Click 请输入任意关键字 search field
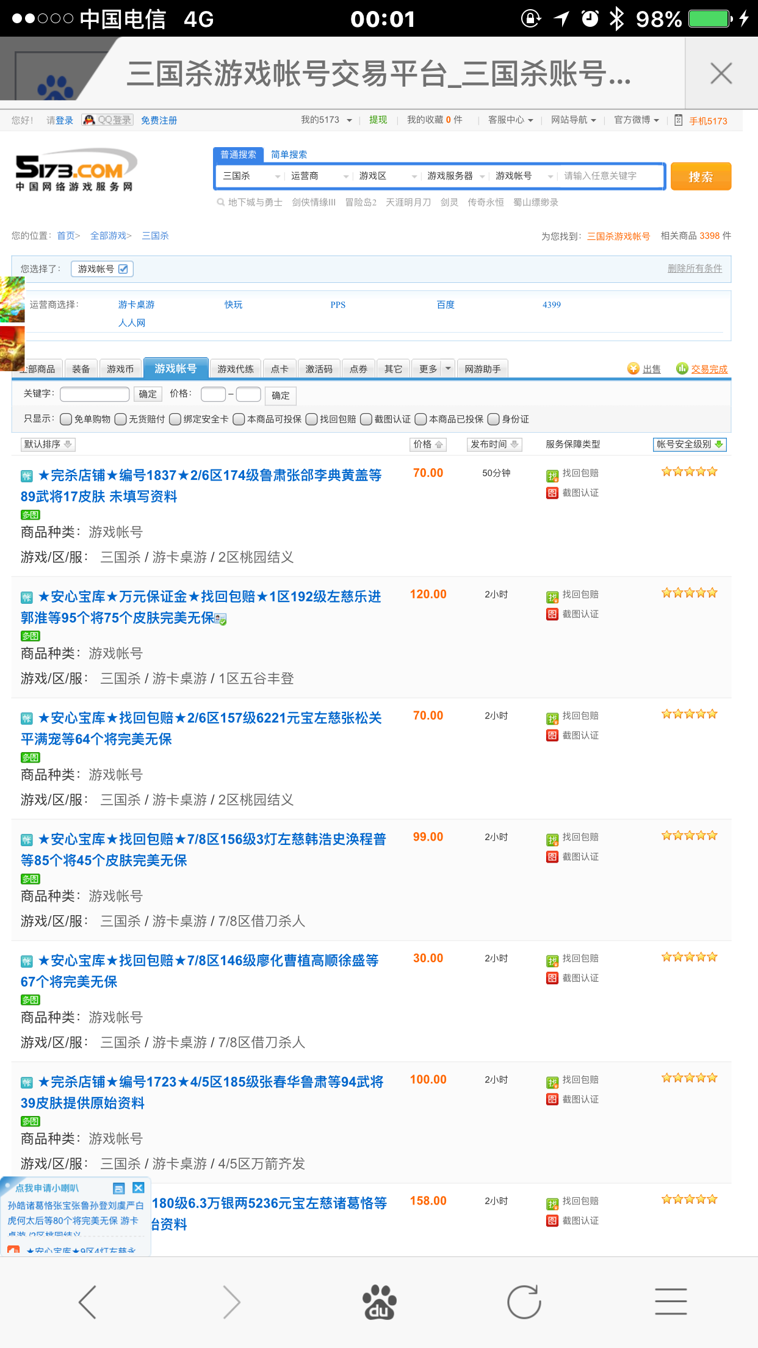 pos(612,176)
